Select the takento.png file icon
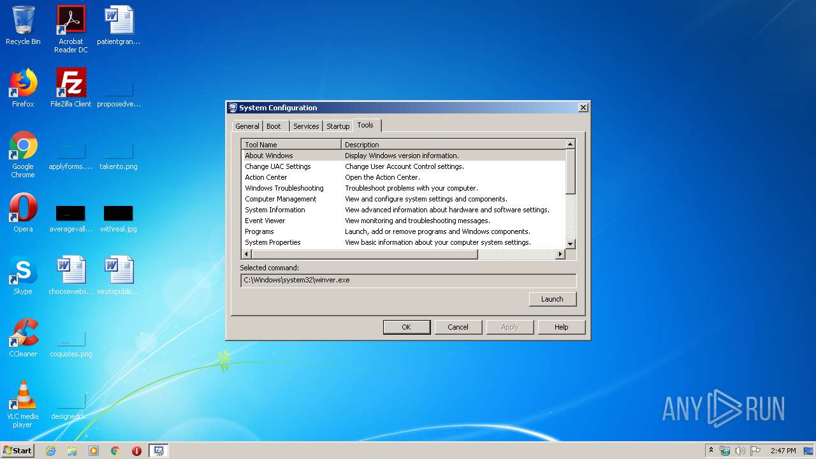 tap(119, 156)
